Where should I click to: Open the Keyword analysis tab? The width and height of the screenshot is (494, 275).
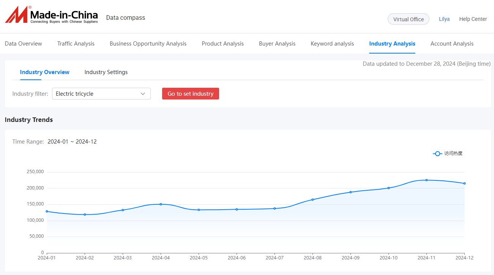pyautogui.click(x=332, y=44)
